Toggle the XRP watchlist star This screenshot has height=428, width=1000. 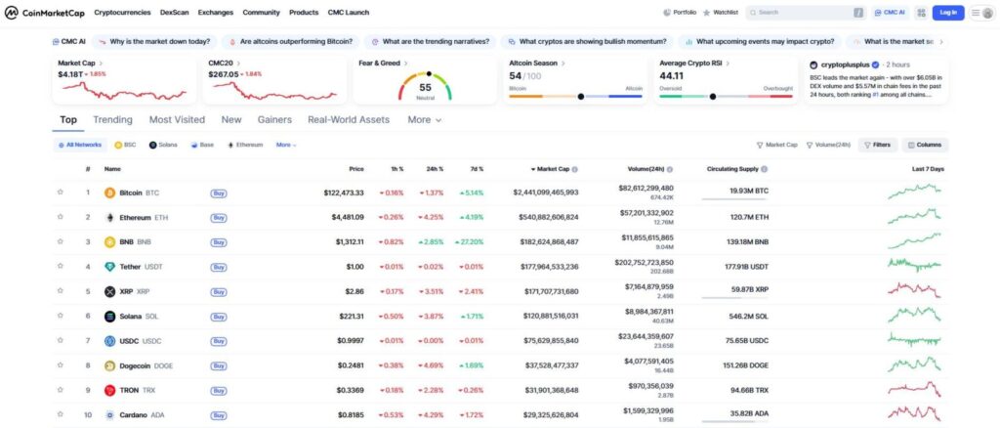60,291
